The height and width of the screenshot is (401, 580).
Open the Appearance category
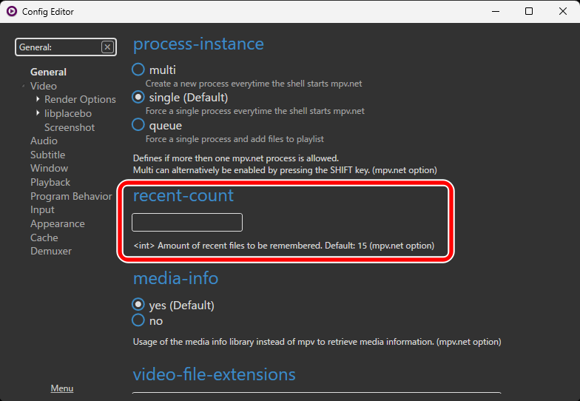click(x=58, y=223)
